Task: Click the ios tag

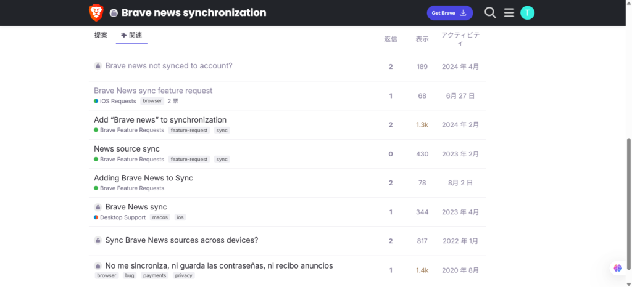Action: click(180, 217)
